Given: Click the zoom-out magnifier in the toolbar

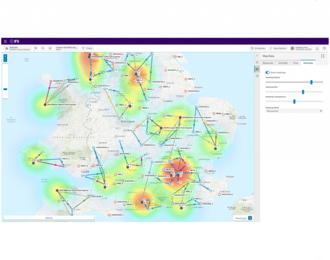Looking at the screenshot, I should [x=43, y=48].
